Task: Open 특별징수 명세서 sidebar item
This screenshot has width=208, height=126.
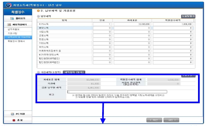Action: (x=16, y=41)
